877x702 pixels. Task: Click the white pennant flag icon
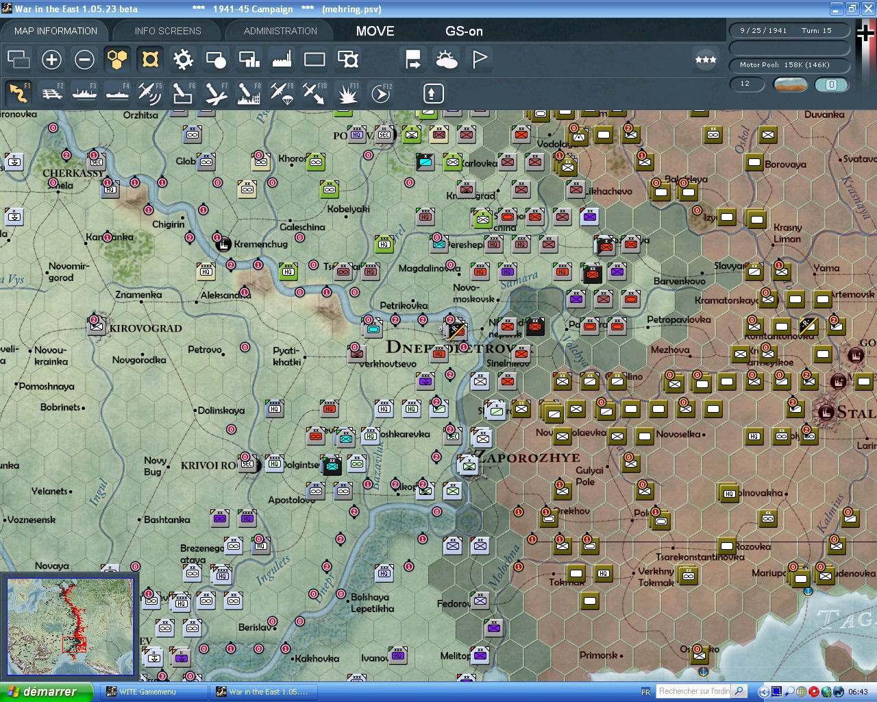point(480,60)
